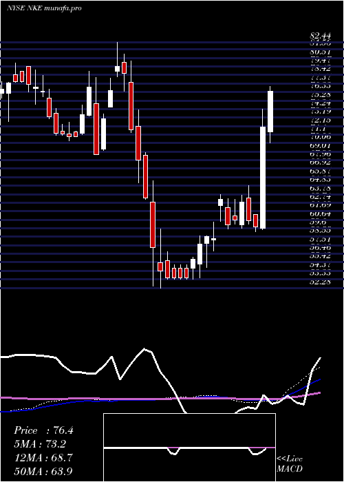Click the 54.37 price axis label
This screenshot has width=344, height=482.
pos(320,264)
